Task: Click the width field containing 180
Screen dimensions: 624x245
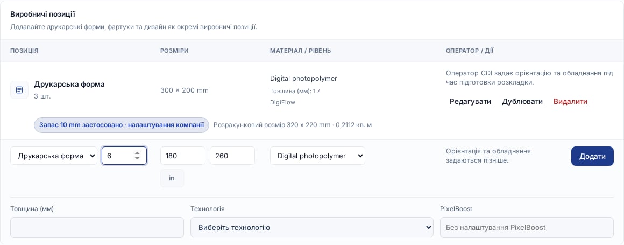Action: point(183,156)
